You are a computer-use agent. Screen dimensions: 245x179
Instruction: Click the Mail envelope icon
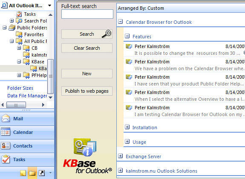coord(6,118)
